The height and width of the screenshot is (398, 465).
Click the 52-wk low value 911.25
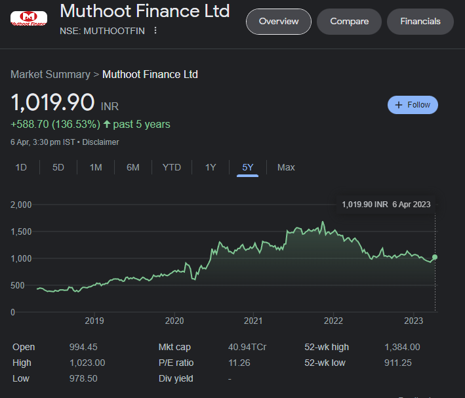398,363
